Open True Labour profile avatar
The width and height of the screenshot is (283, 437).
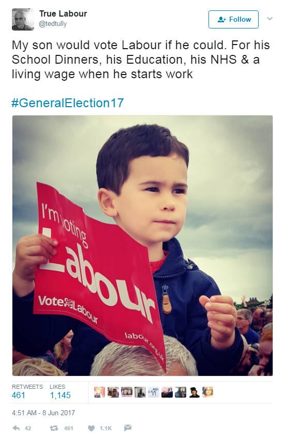23,19
